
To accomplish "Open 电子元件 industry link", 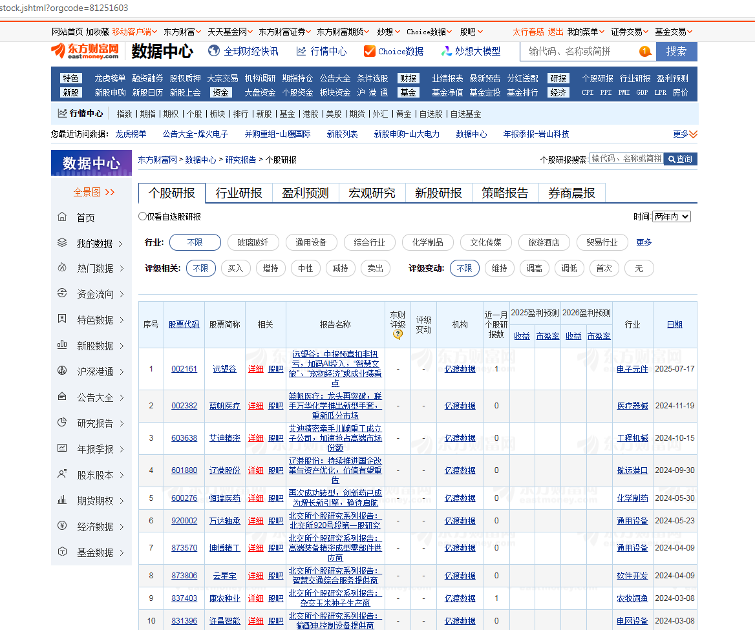I will [x=632, y=369].
